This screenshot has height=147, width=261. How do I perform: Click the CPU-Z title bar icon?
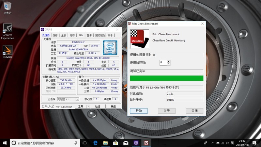click(x=42, y=29)
